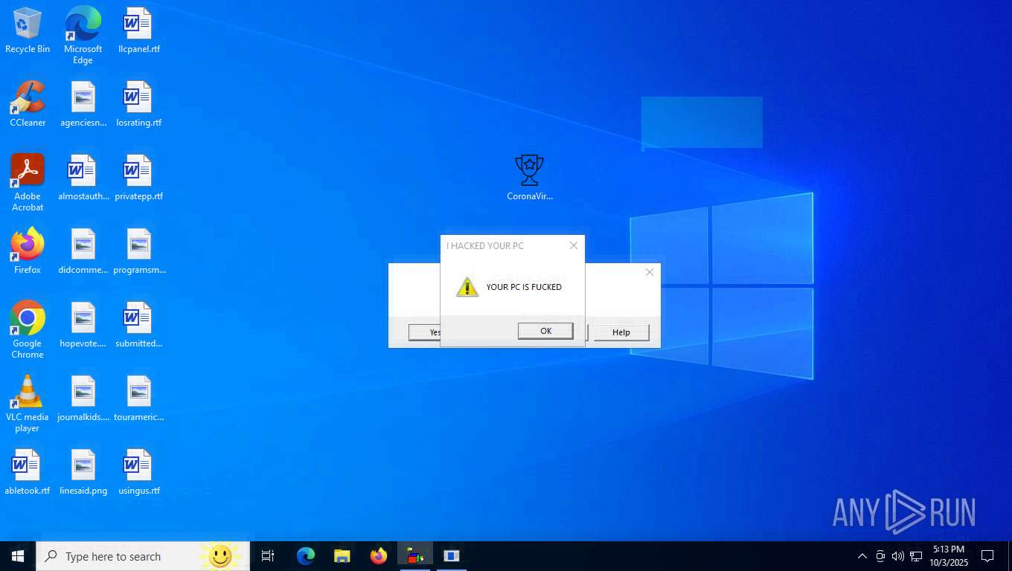Open Edge from the taskbar
The height and width of the screenshot is (571, 1012).
(x=306, y=556)
